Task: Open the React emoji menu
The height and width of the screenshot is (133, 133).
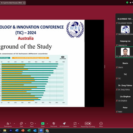Action: (x=32, y=124)
